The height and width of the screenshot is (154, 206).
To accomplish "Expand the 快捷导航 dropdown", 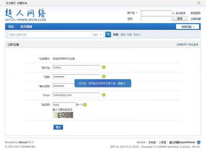I will click(187, 27).
